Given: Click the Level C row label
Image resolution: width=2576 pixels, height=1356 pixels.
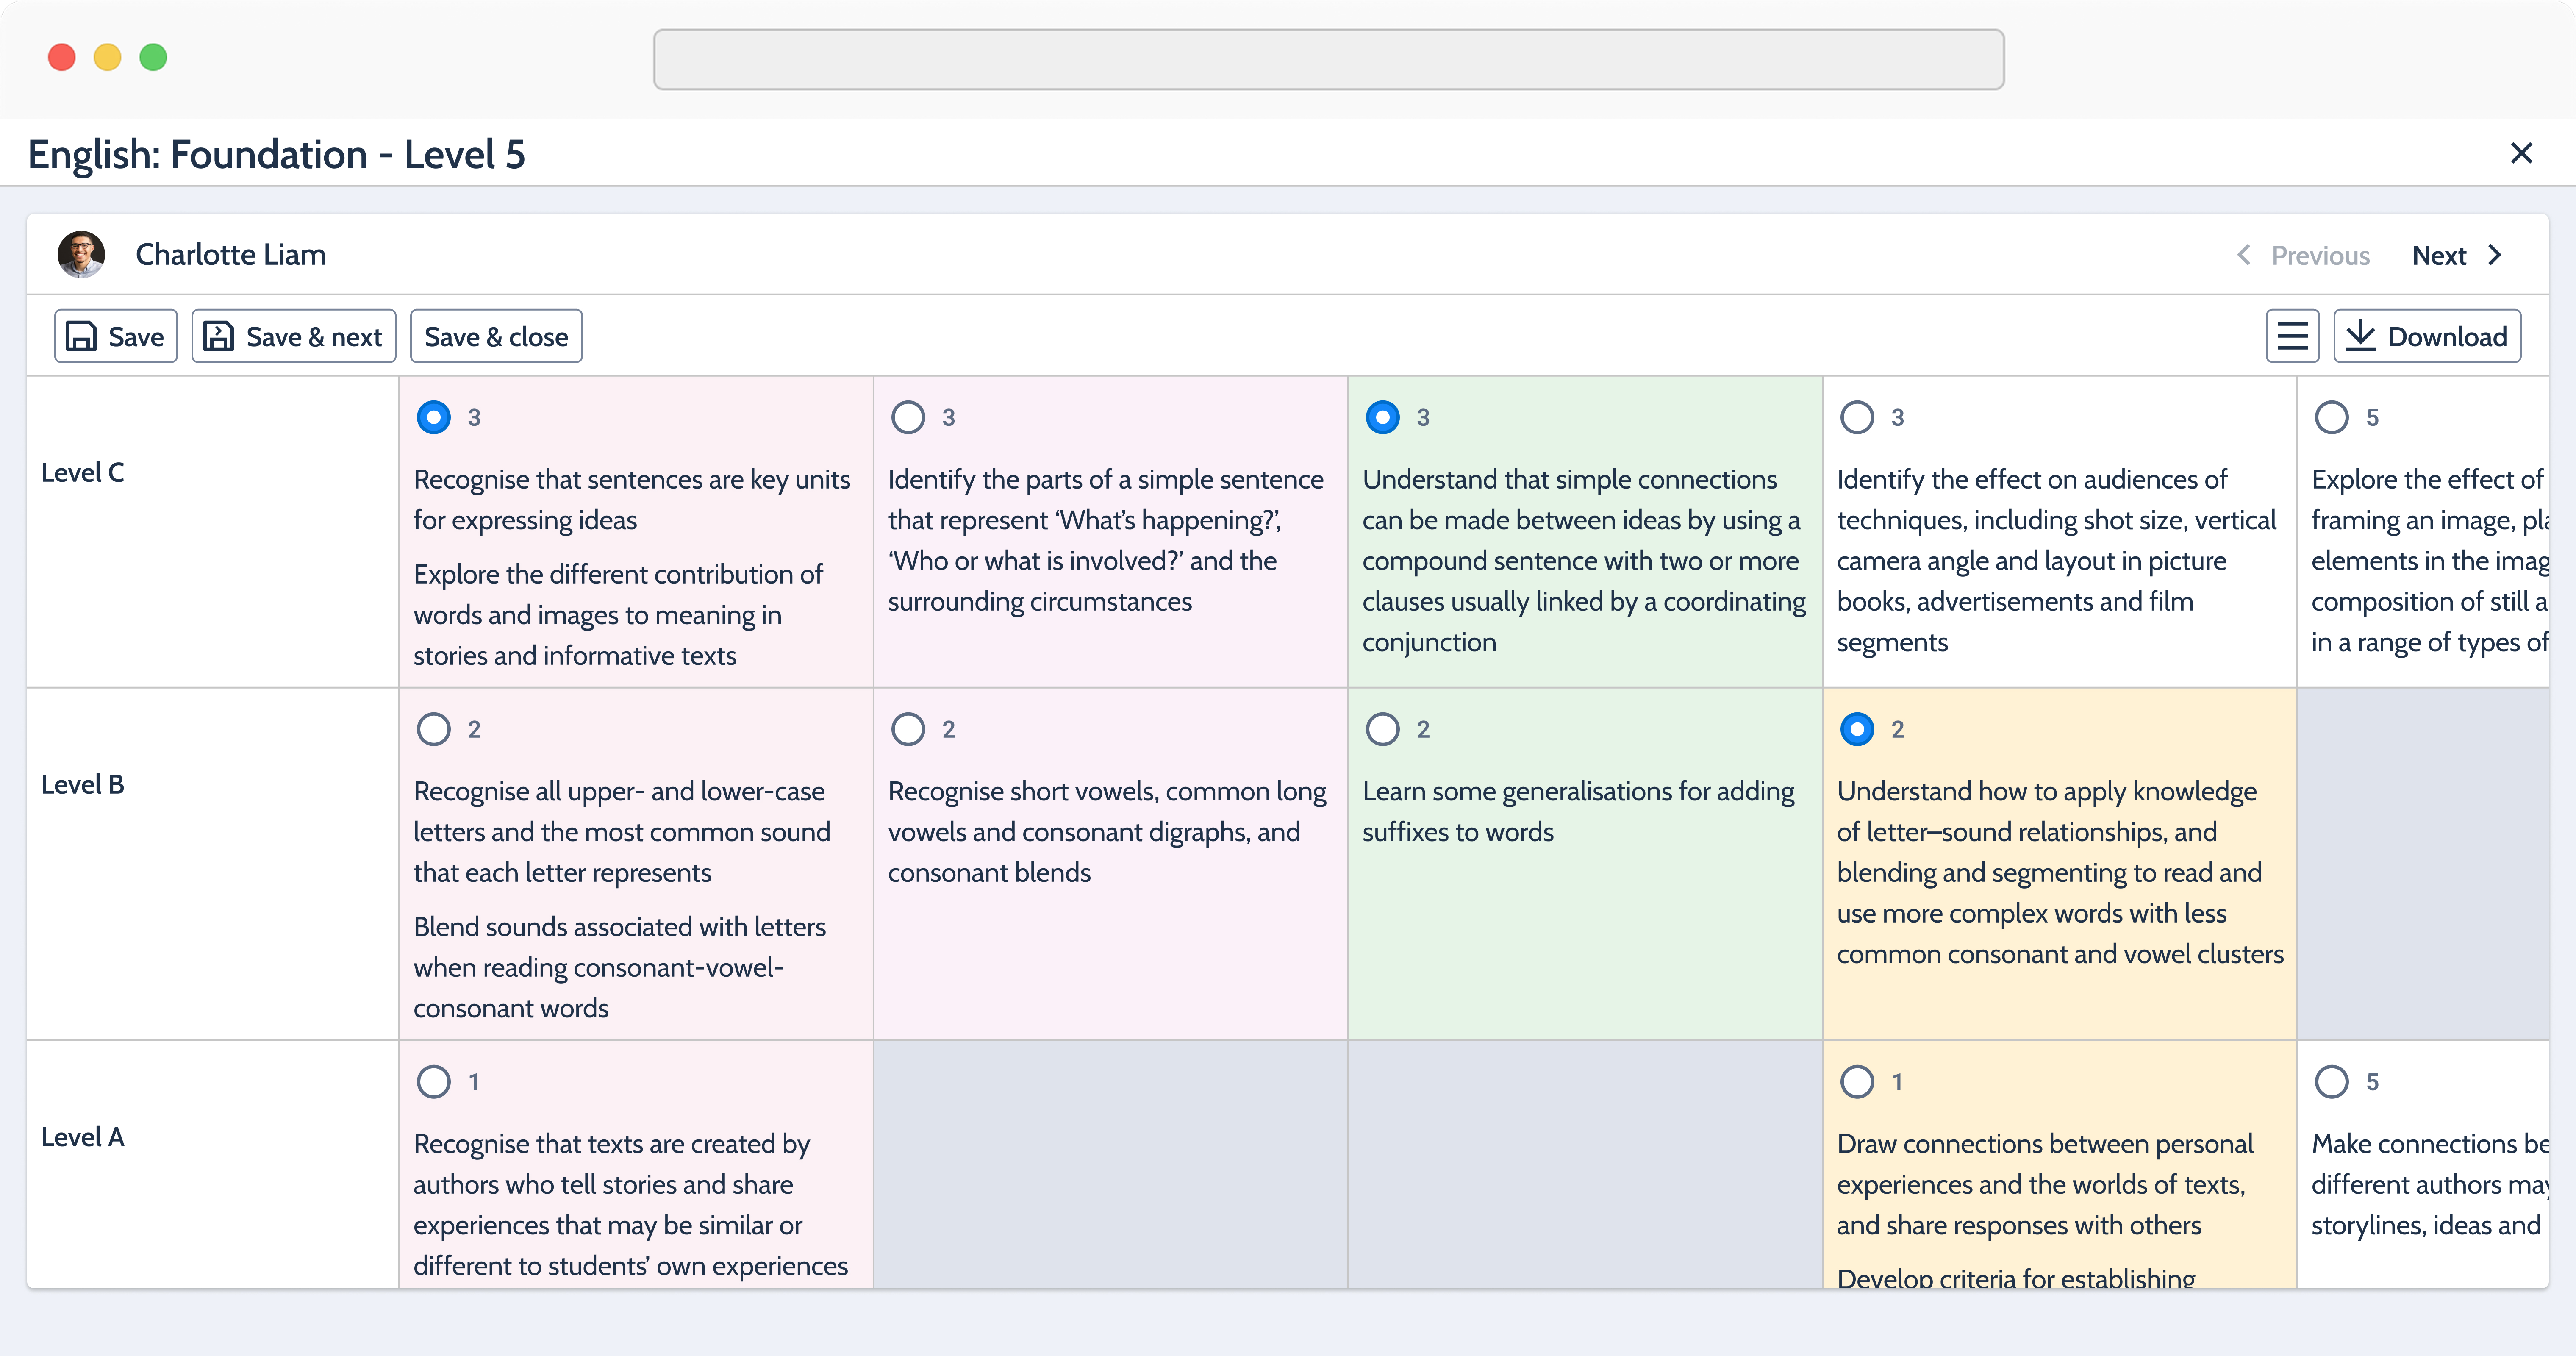Looking at the screenshot, I should tap(83, 473).
